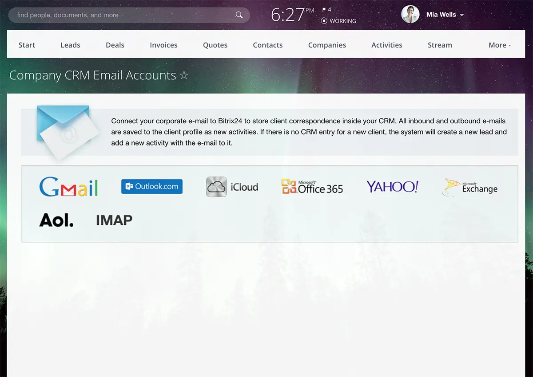Expand the More menu dropdown

point(500,45)
